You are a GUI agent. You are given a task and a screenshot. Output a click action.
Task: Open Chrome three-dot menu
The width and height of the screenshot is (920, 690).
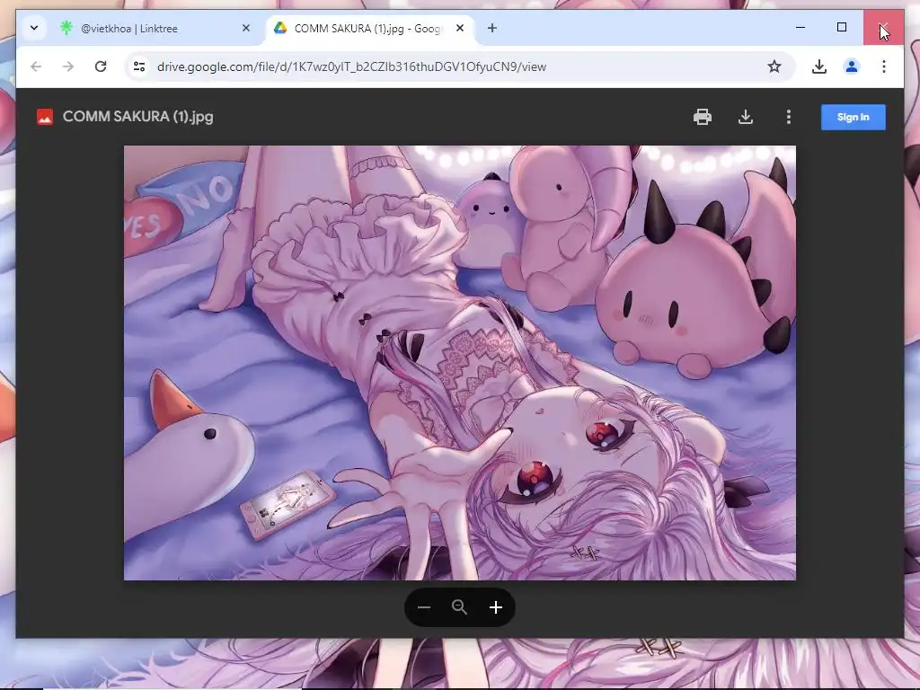pyautogui.click(x=884, y=66)
